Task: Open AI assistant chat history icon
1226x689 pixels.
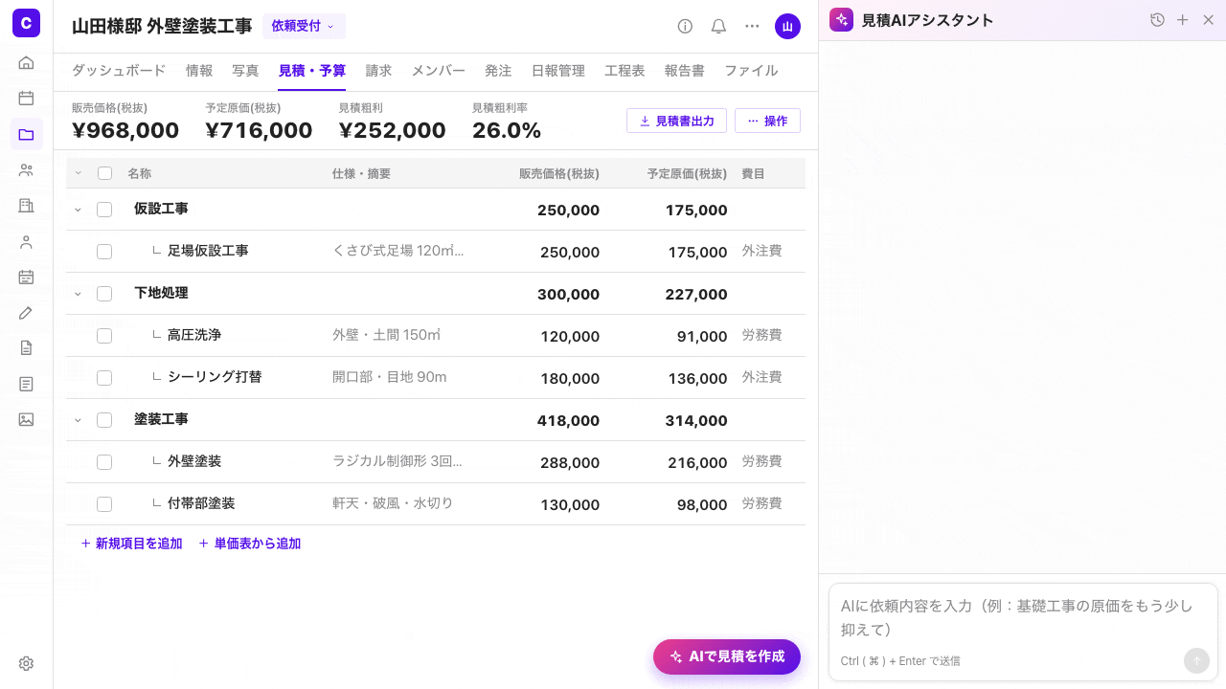Action: (1157, 20)
